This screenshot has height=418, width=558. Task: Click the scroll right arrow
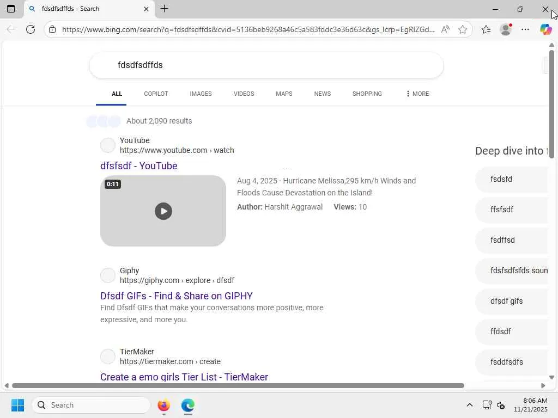pyautogui.click(x=543, y=386)
